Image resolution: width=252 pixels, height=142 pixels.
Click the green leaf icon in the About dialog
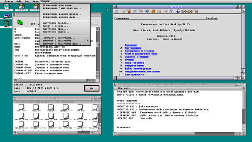pos(20,22)
